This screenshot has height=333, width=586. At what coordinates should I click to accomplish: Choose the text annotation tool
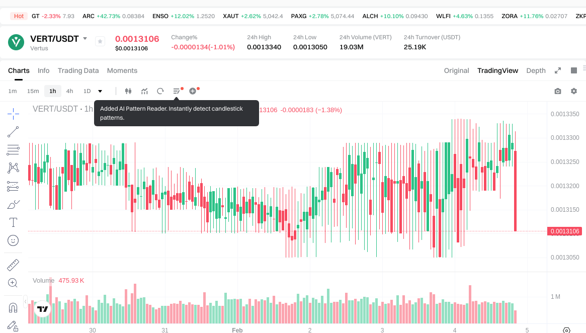coord(13,222)
